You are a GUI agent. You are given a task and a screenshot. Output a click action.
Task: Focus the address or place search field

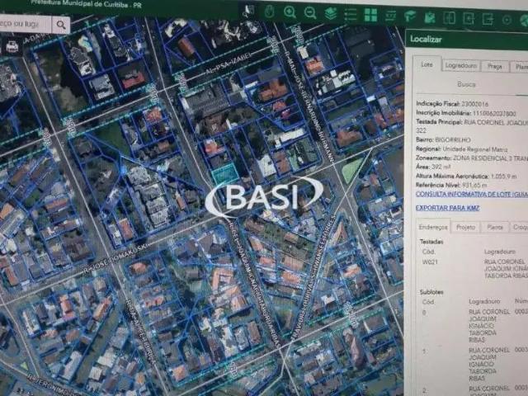click(25, 24)
